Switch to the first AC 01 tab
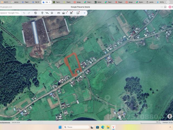The width and height of the screenshot is (173, 130). tap(5, 2)
